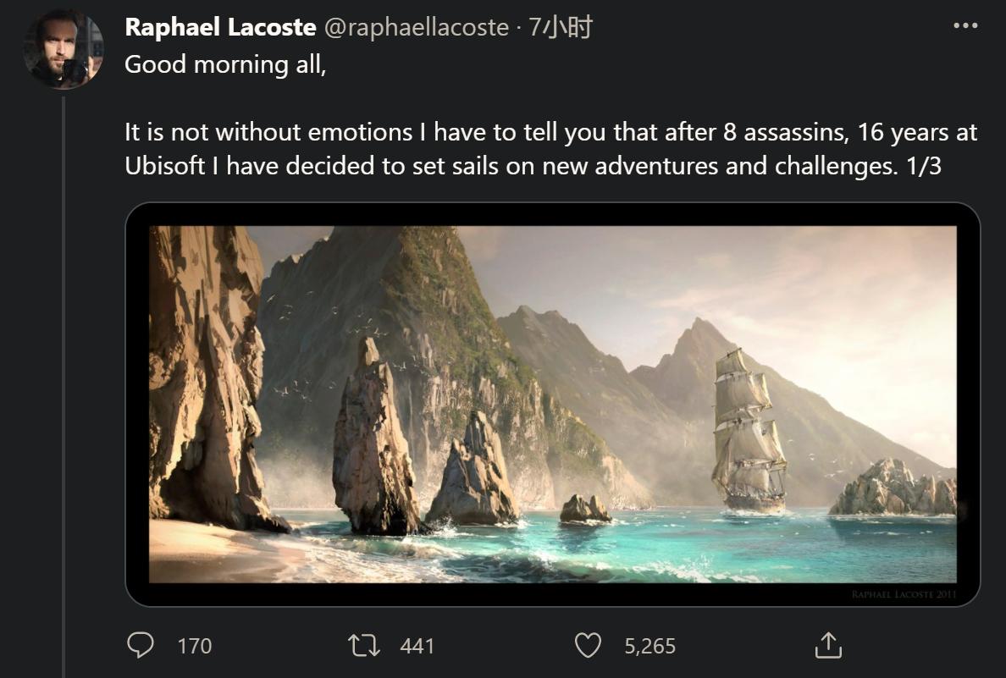Open the Raphael Lacoste display name link
Viewport: 1006px width, 678px height.
click(x=220, y=27)
